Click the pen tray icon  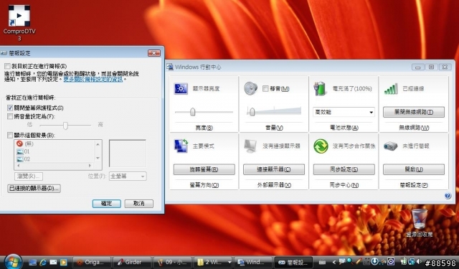click(359, 261)
